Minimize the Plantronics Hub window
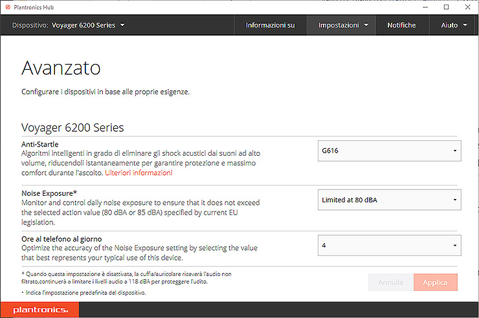The image size is (479, 318). 425,6
